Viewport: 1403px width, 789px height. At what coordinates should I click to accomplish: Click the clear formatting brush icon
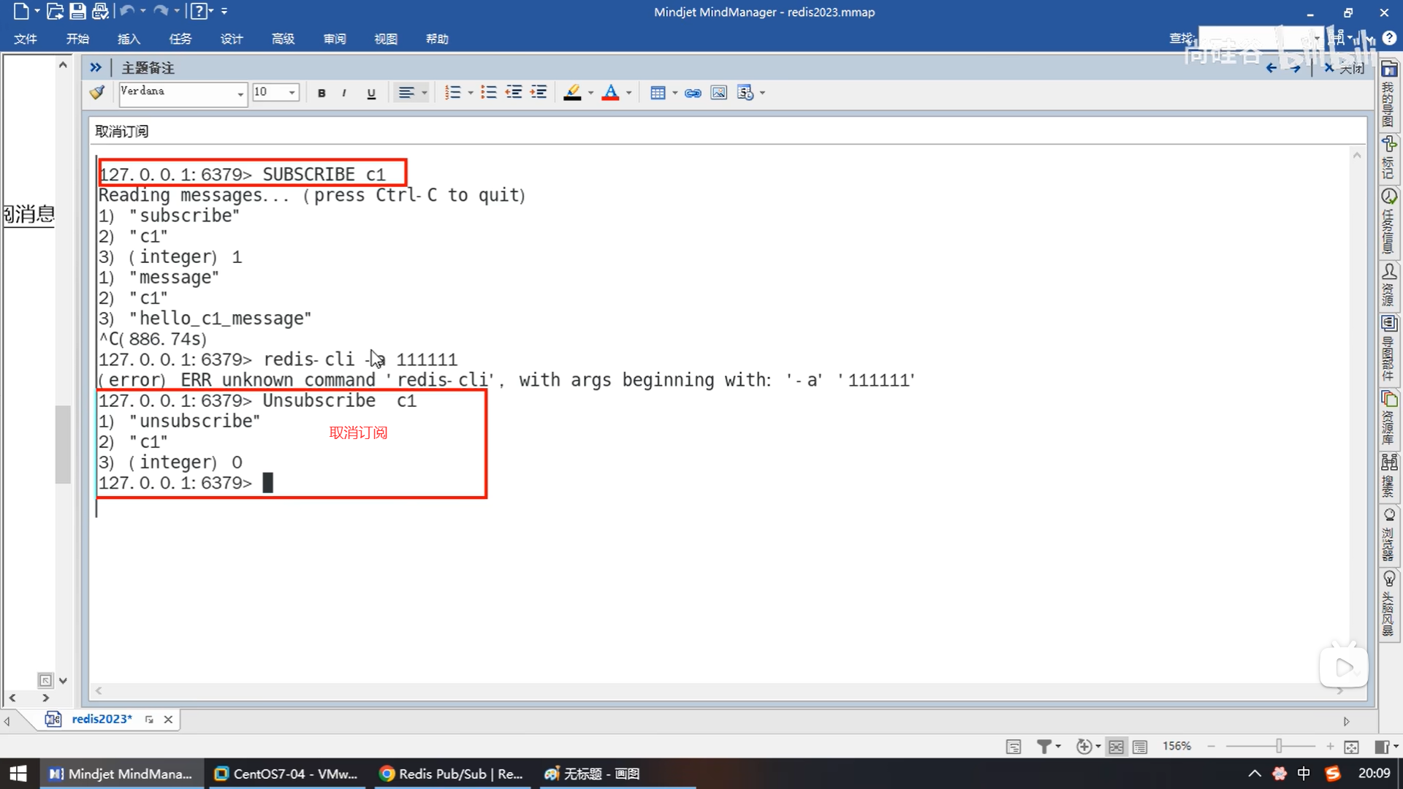(x=97, y=93)
